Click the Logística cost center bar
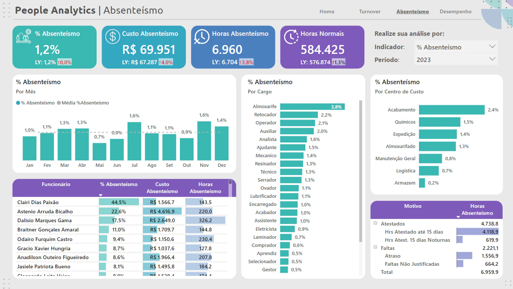513x289 pixels. pos(429,171)
